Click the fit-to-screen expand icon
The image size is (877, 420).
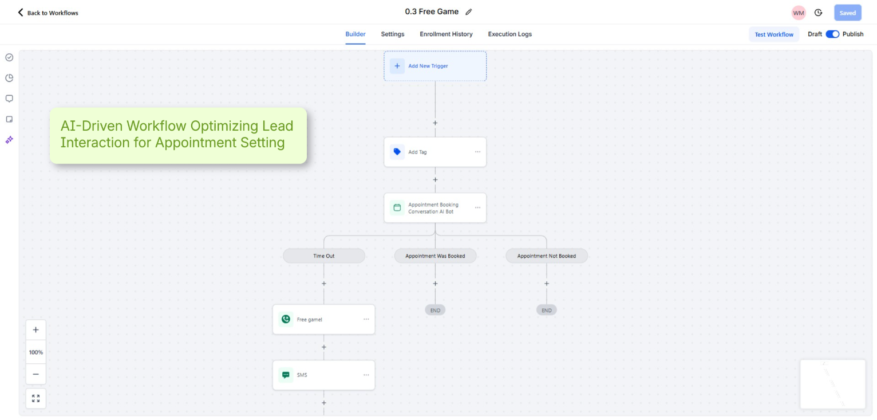(35, 398)
